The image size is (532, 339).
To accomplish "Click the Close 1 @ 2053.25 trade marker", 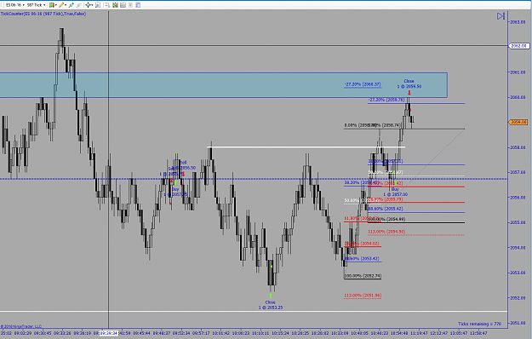I will [271, 305].
